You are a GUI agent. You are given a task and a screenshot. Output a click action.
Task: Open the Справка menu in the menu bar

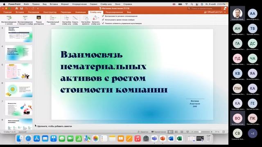pyautogui.click(x=128, y=4)
